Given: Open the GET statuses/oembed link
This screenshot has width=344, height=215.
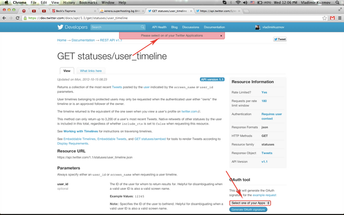Looking at the screenshot, I should click(x=150, y=139).
